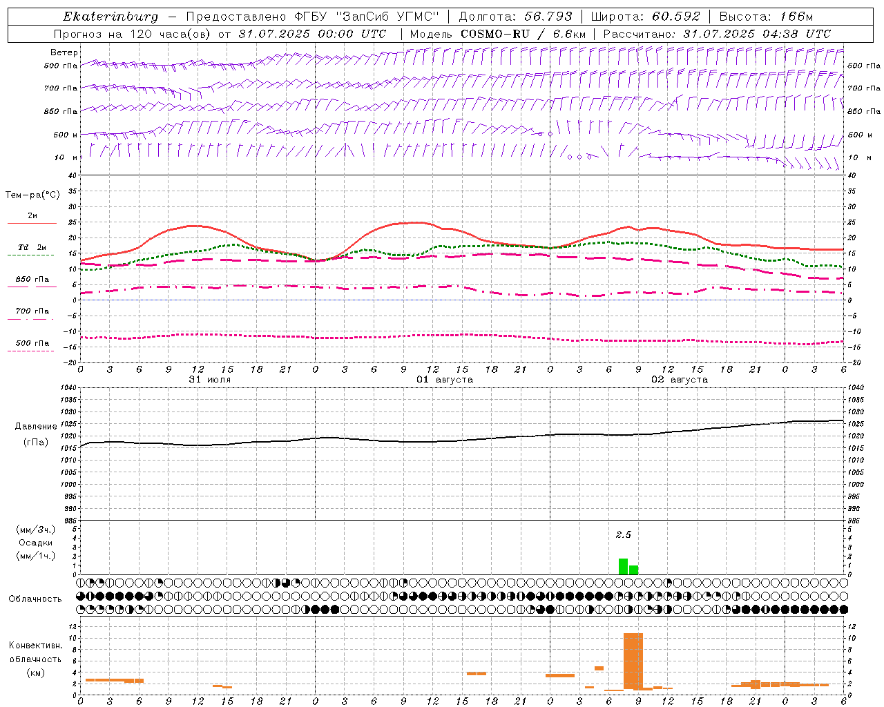This screenshot has height=707, width=884.
Task: Click the tall orange convective cloud bar
Action: 633,661
